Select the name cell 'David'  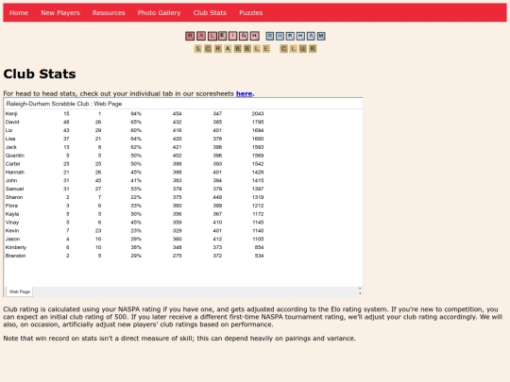12,122
